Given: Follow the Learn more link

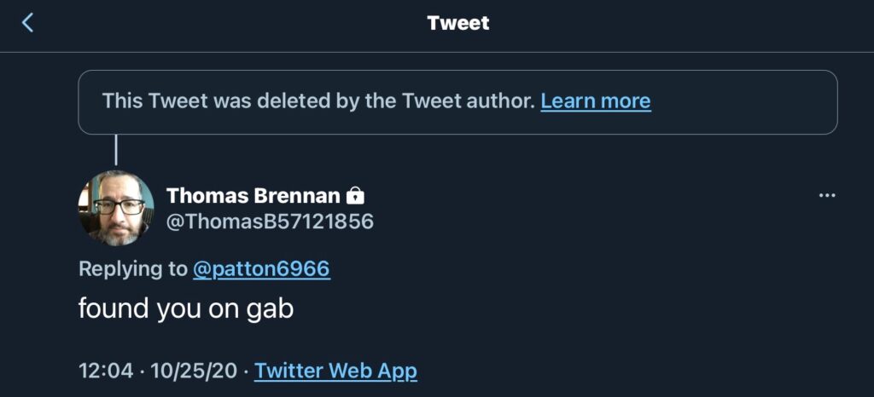Looking at the screenshot, I should pyautogui.click(x=596, y=101).
